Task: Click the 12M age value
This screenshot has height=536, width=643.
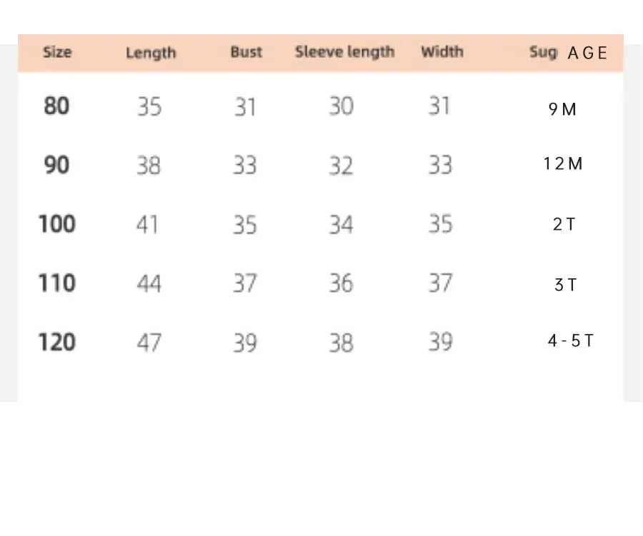Action: (x=563, y=163)
